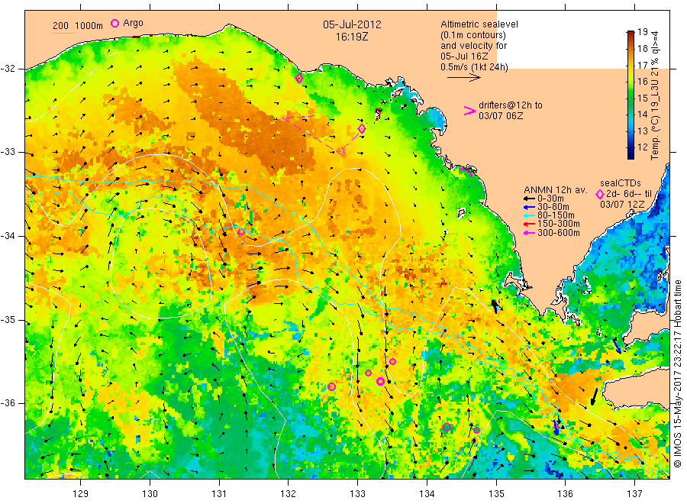Click the time text 16:19Z

[x=352, y=37]
